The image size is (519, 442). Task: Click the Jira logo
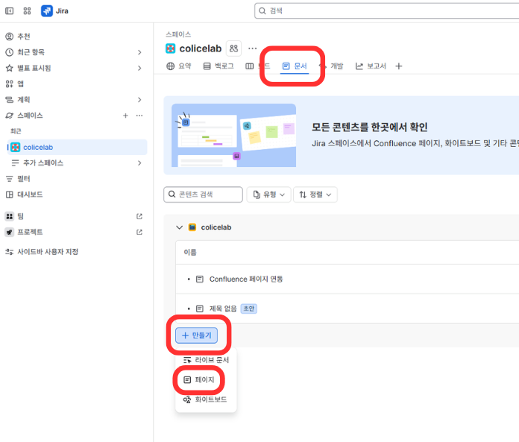54,11
